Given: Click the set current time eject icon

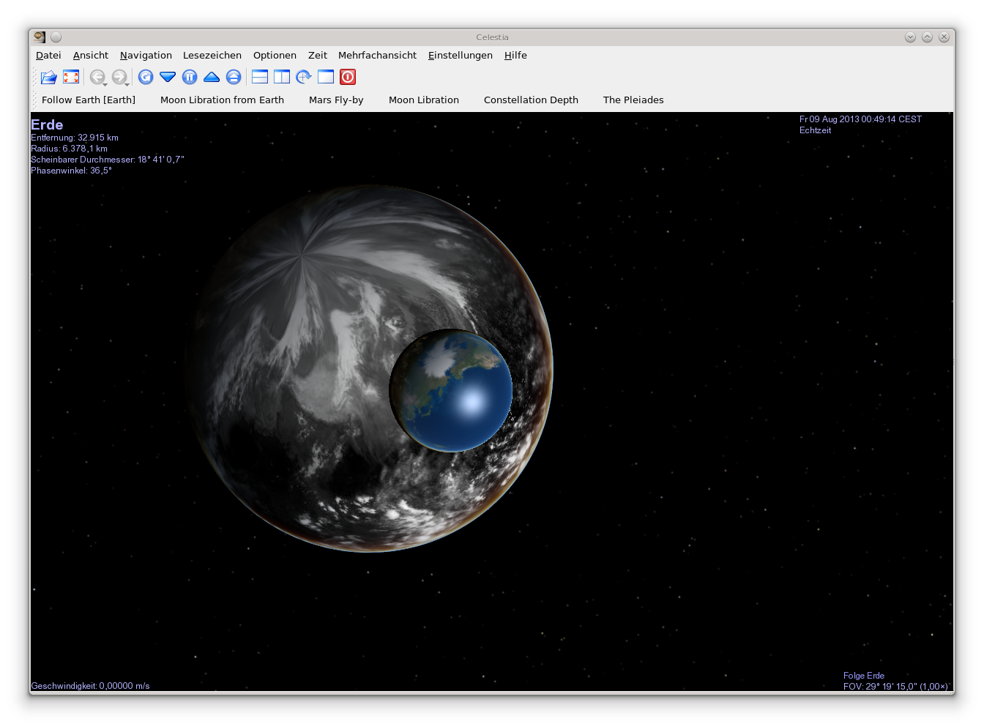Looking at the screenshot, I should click(234, 77).
